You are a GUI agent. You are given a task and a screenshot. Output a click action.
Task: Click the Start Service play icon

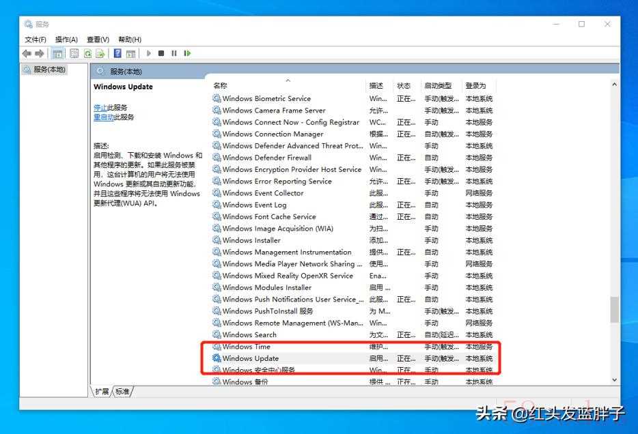pyautogui.click(x=148, y=53)
